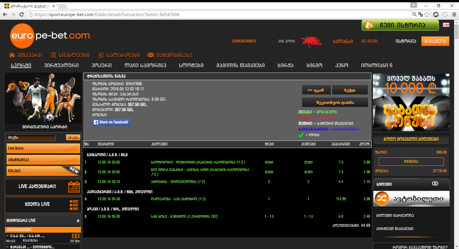This screenshot has width=459, height=249.
Task: Click into the ძიება search field
Action: click(31, 138)
